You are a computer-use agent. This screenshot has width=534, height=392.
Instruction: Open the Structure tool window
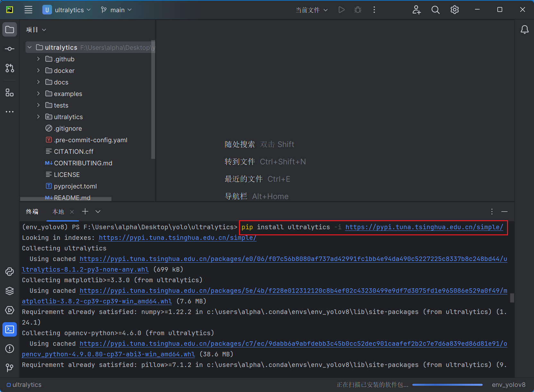click(10, 93)
